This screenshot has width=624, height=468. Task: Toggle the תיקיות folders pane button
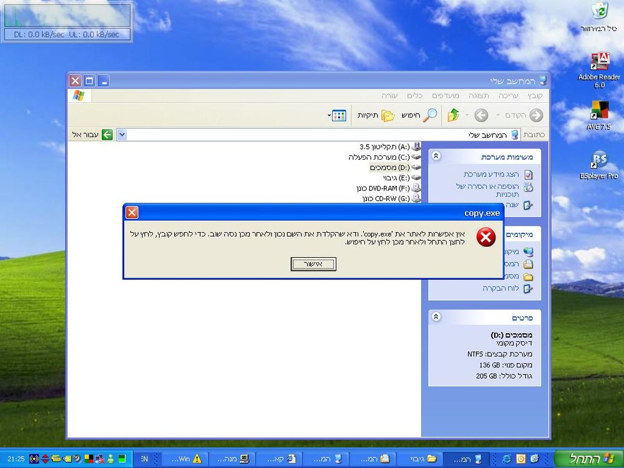376,115
